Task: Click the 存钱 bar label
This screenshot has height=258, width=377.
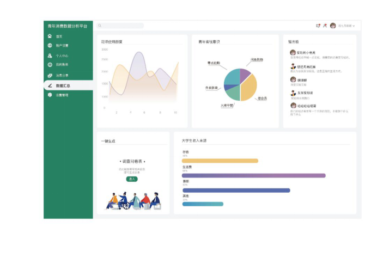Action: [x=186, y=152]
